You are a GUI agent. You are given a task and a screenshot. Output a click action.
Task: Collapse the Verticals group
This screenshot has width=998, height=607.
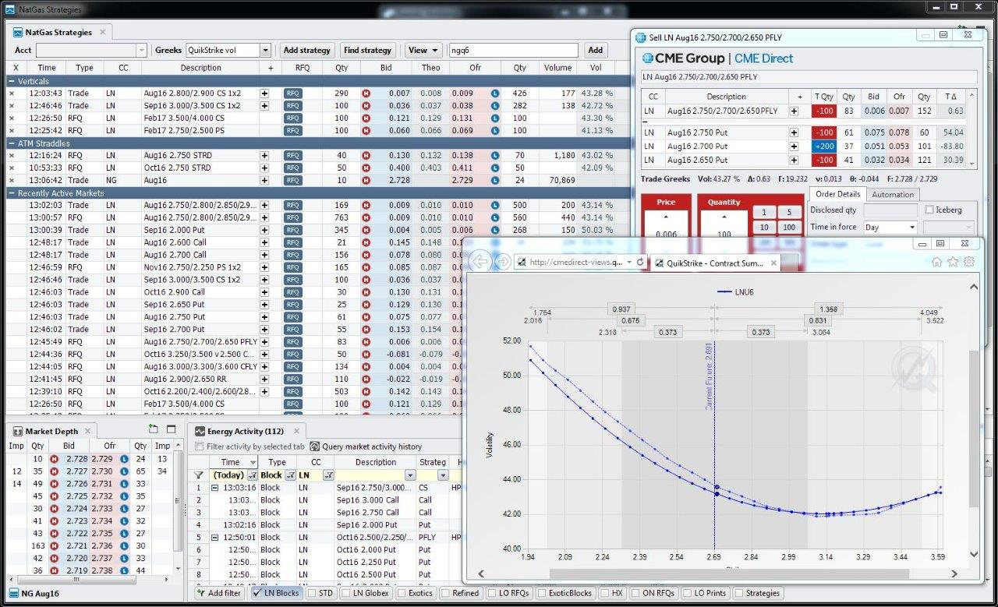click(x=11, y=81)
